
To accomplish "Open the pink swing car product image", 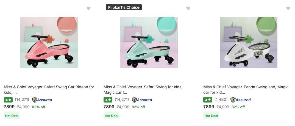I will click(49, 42).
